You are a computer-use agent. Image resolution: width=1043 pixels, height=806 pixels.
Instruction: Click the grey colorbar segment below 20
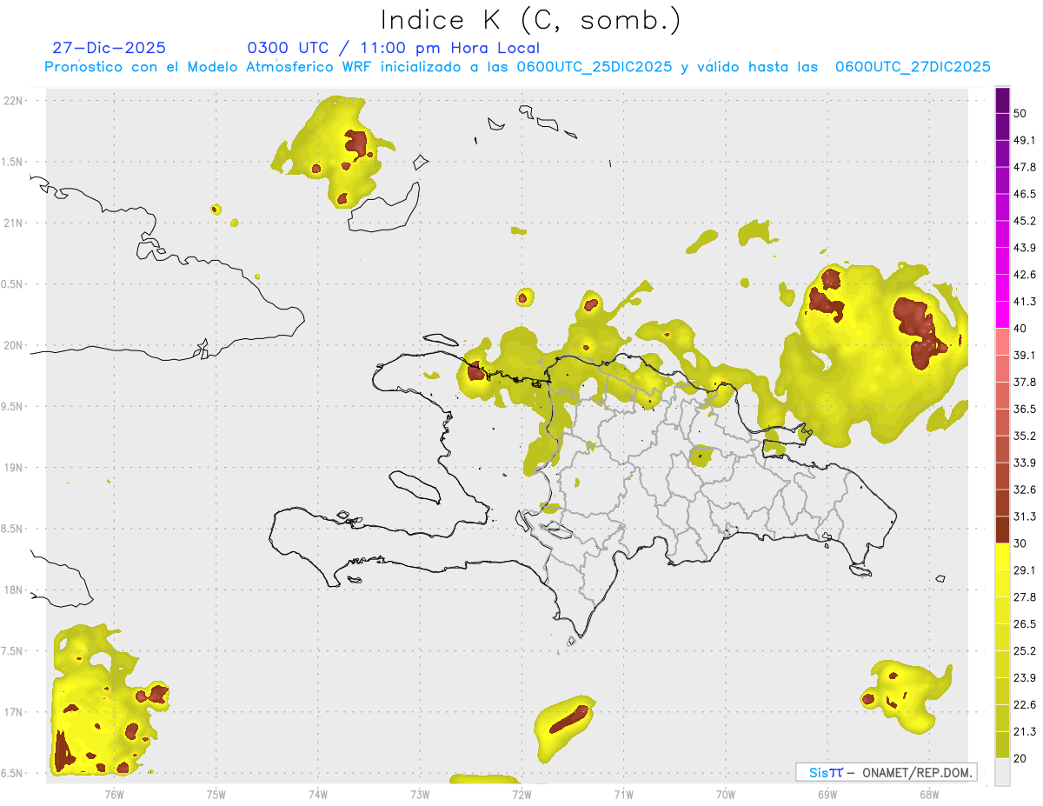point(1002,771)
